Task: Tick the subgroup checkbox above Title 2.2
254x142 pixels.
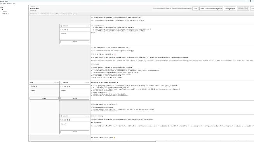Action: pyautogui.click(x=61, y=116)
